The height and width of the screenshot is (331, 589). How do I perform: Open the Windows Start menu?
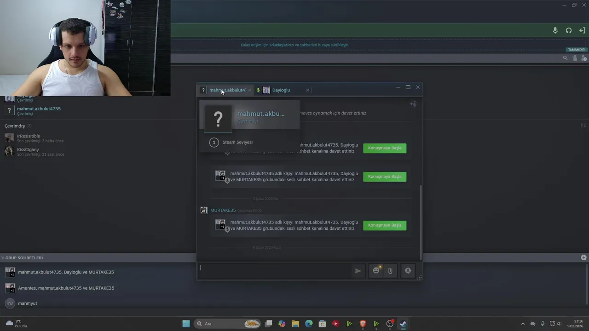(x=186, y=324)
